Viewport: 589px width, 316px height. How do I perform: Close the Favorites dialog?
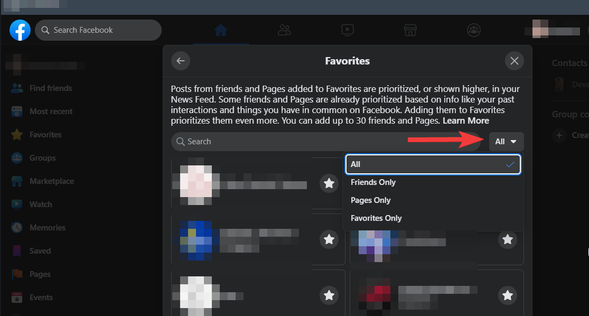515,61
